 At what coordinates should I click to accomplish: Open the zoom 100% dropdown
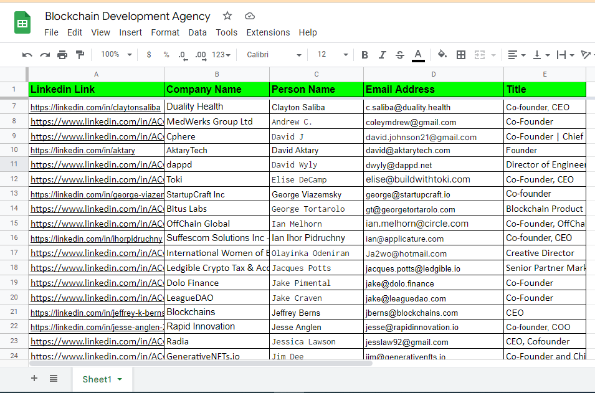[x=116, y=55]
